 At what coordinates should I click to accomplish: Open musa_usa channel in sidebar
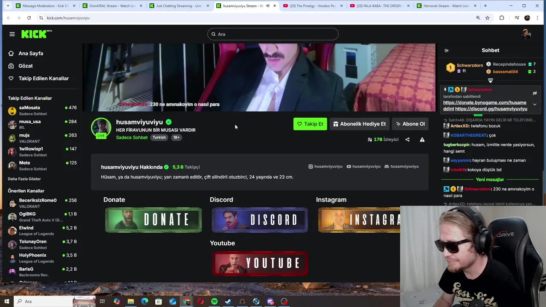pyautogui.click(x=42, y=125)
